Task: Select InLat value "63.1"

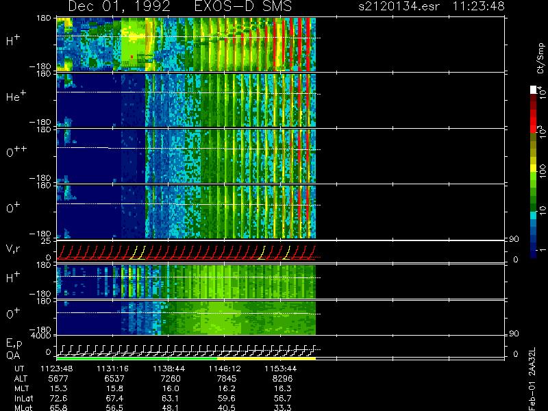Action: [171, 398]
